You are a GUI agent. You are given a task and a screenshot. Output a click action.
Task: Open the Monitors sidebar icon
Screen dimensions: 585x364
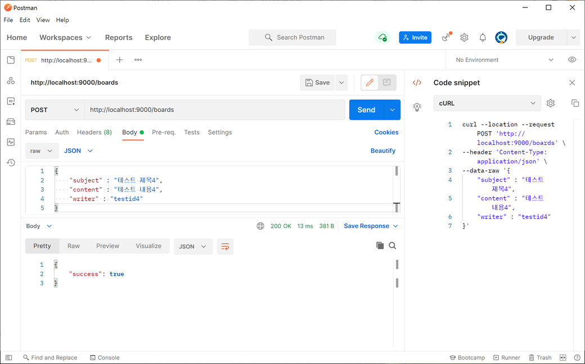(11, 142)
